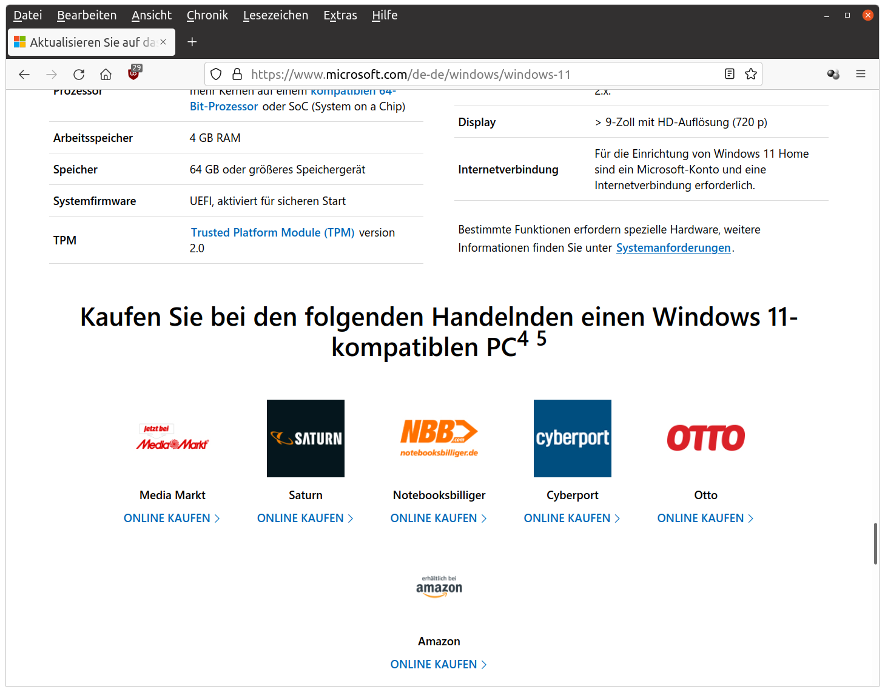Click the URL address bar
This screenshot has height=692, width=885.
pyautogui.click(x=483, y=74)
